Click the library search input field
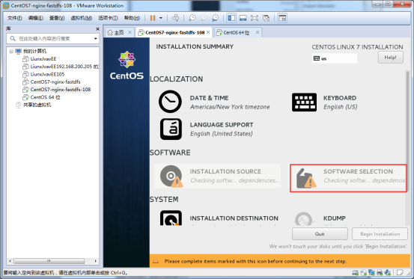This screenshot has width=414, height=279. click(53, 38)
